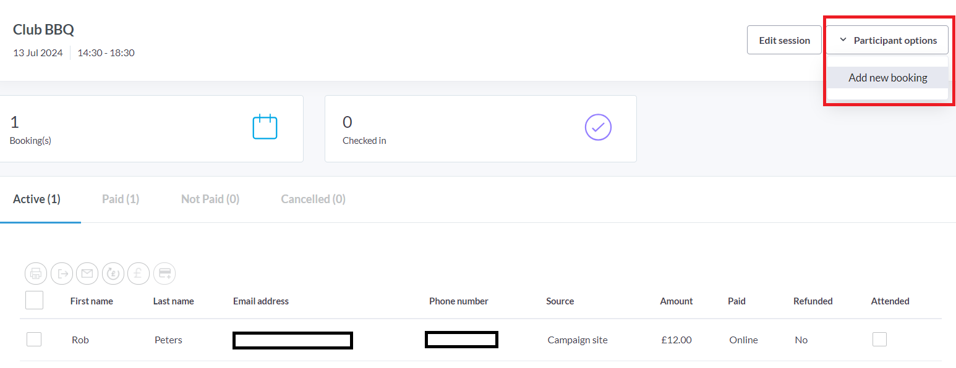
Task: Show the Cancelled (0) tab
Action: tap(313, 199)
